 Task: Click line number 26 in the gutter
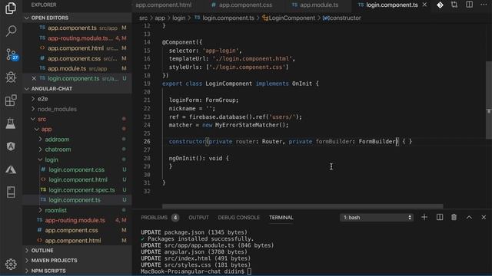147,141
